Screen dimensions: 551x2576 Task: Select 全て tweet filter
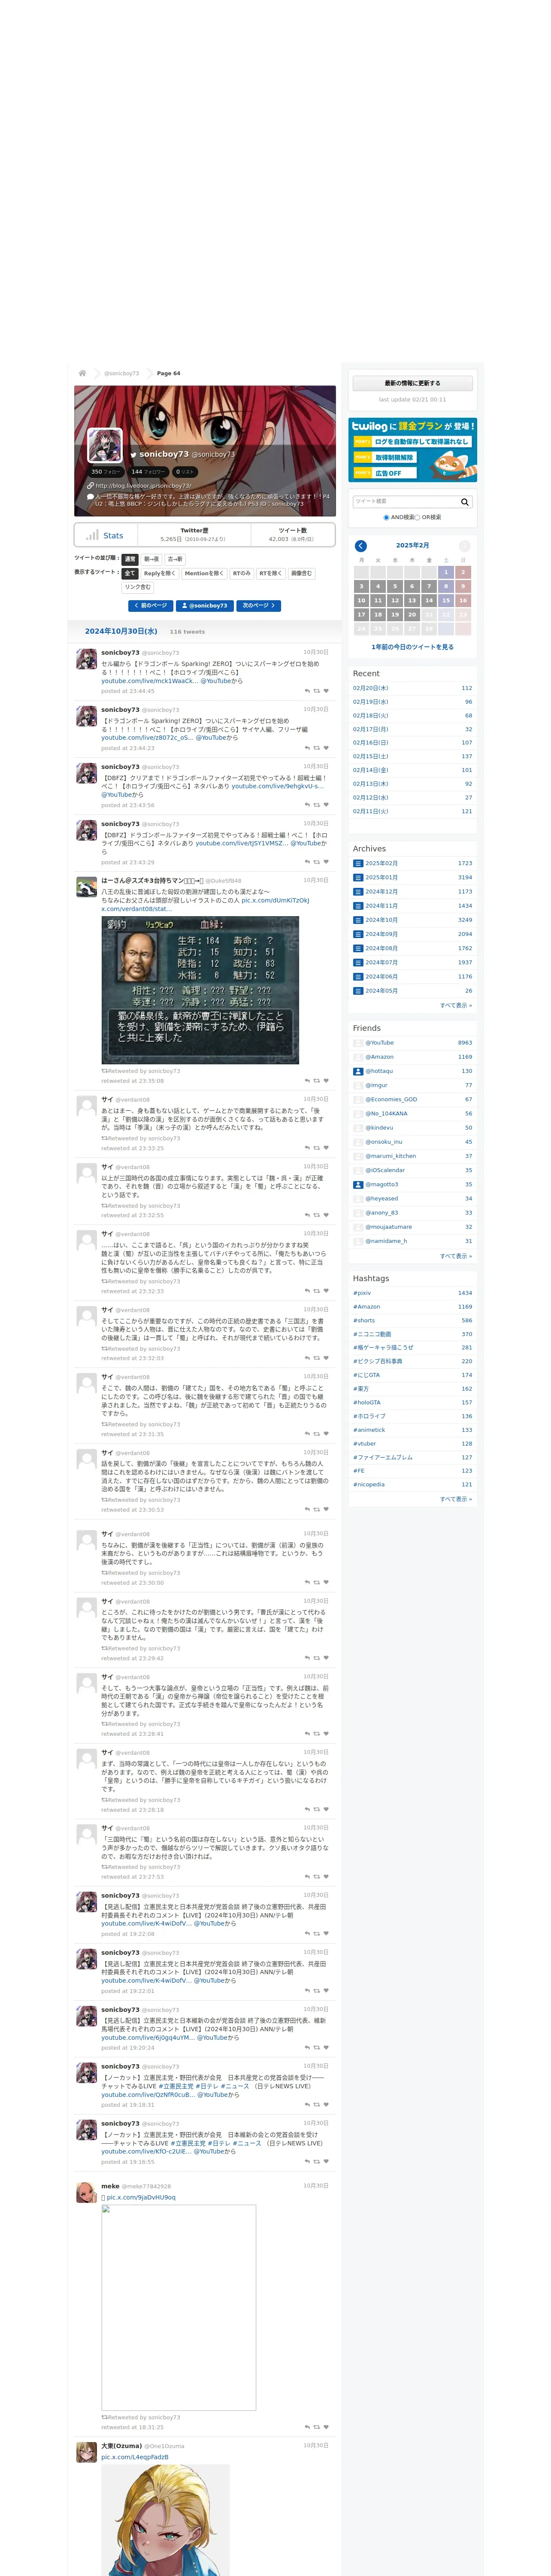(129, 574)
